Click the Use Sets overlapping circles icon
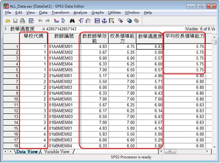Image resolution: width=220 pixels, height=163 pixels. 129,21
